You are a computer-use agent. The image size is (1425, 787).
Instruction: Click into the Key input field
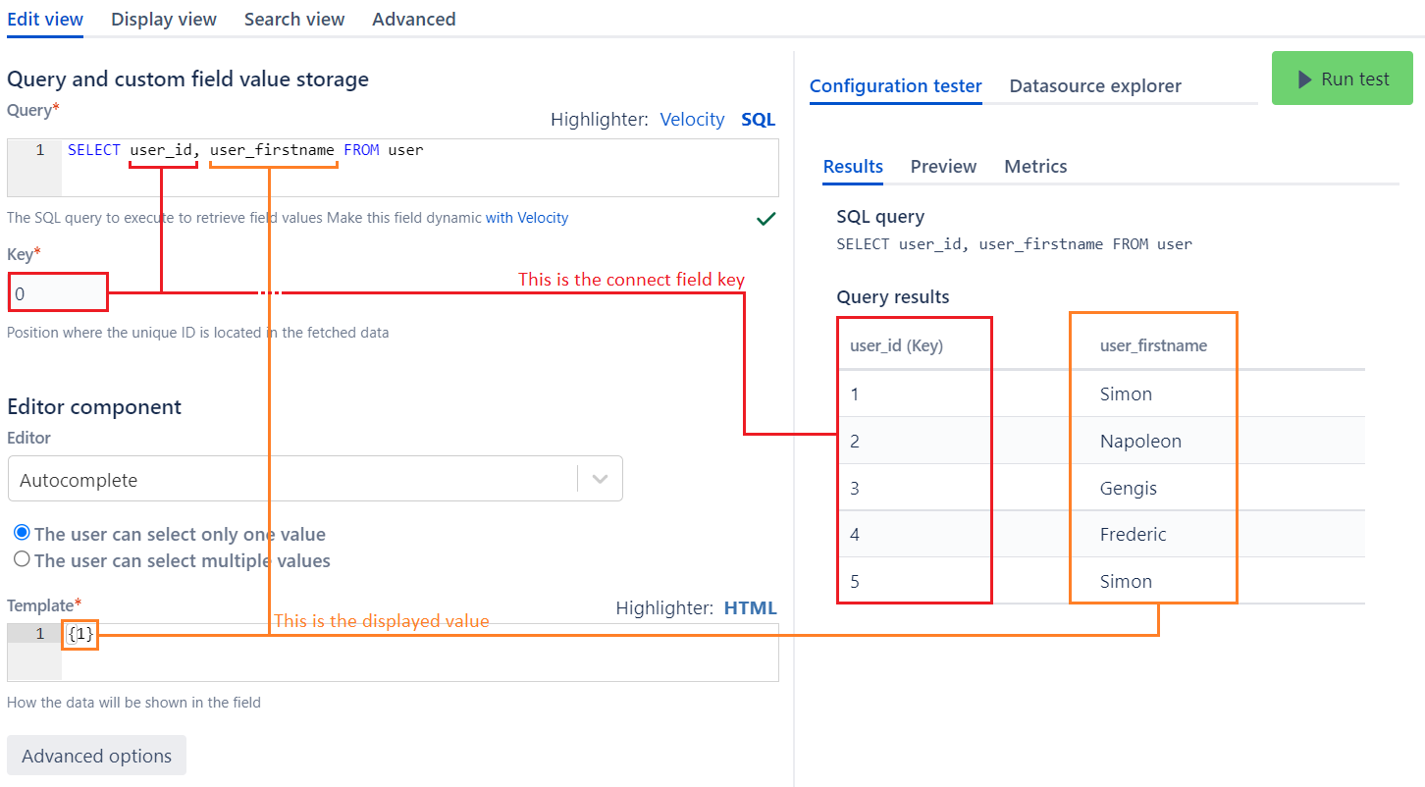(57, 293)
